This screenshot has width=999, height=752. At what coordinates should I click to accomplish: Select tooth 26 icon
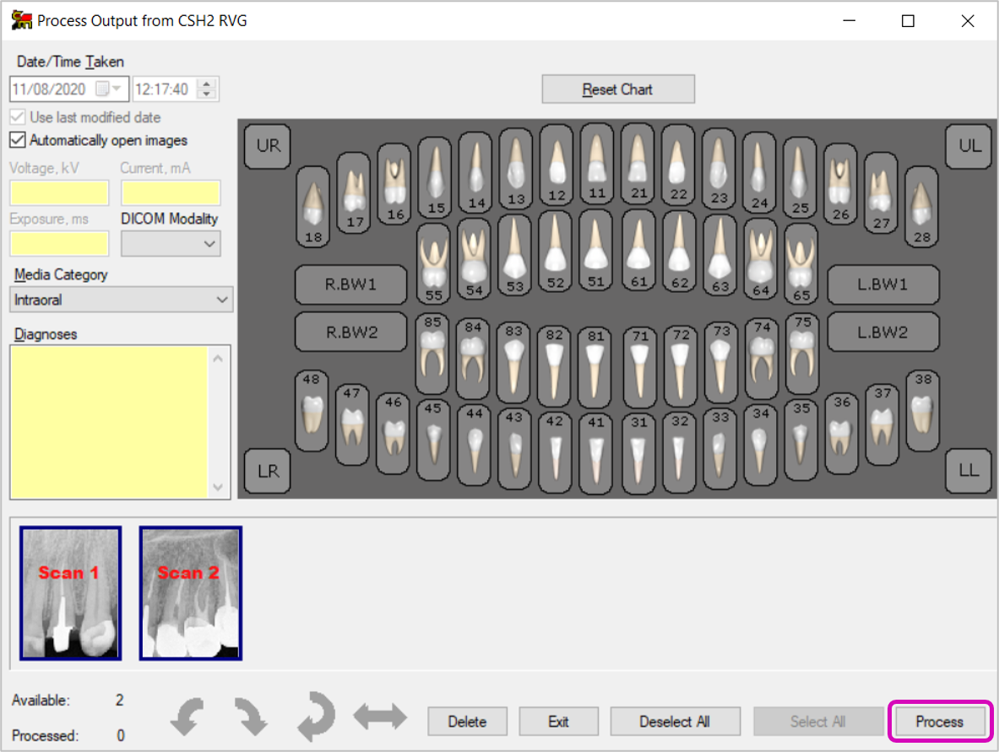pos(840,184)
